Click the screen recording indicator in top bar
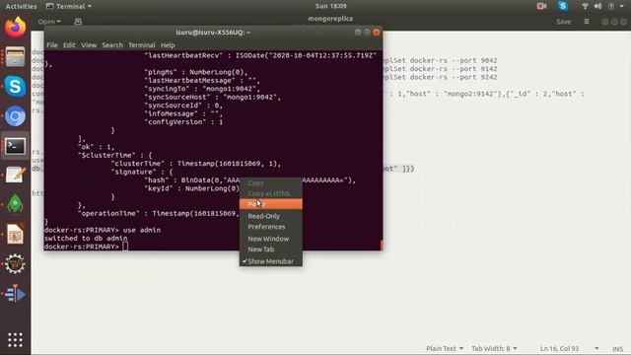Screen dimensions: 631x355 coord(541,6)
